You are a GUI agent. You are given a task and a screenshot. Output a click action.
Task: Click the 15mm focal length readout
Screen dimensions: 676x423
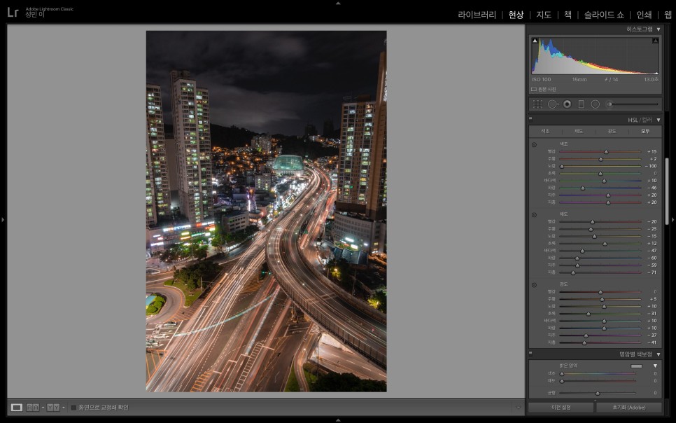tap(579, 79)
